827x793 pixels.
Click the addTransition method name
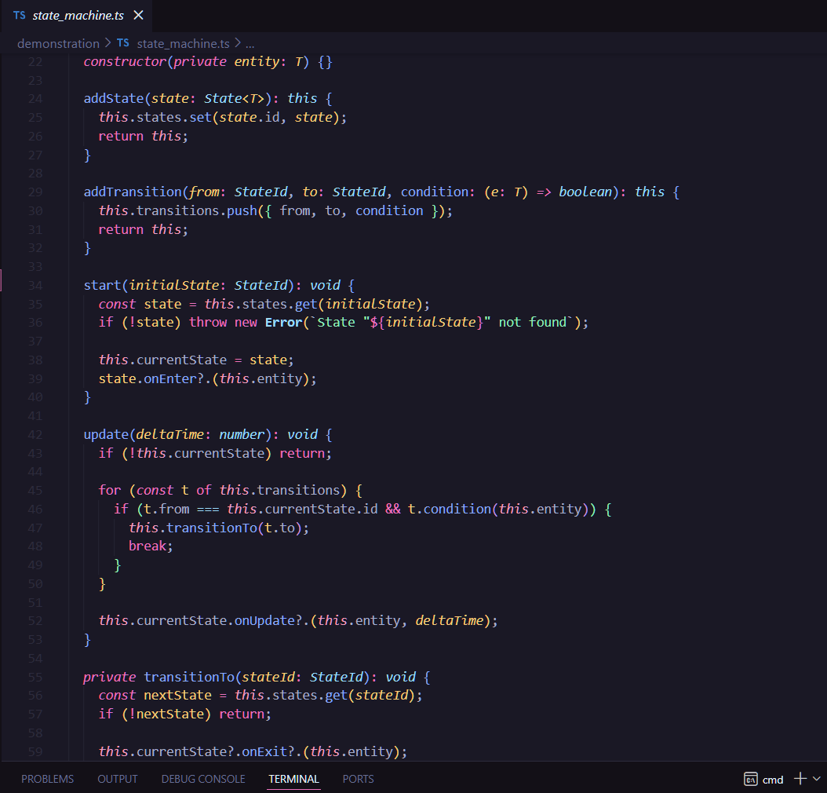tap(133, 192)
